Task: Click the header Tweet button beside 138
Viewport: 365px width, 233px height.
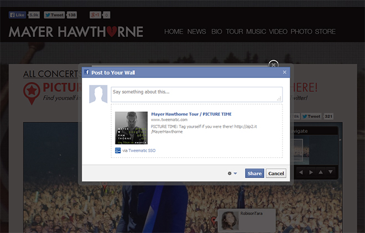Action: pos(54,15)
